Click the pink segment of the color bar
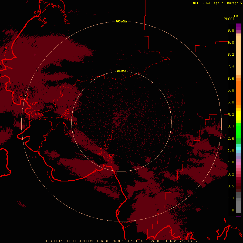The width and height of the screenshot is (243, 243). pos(238,164)
